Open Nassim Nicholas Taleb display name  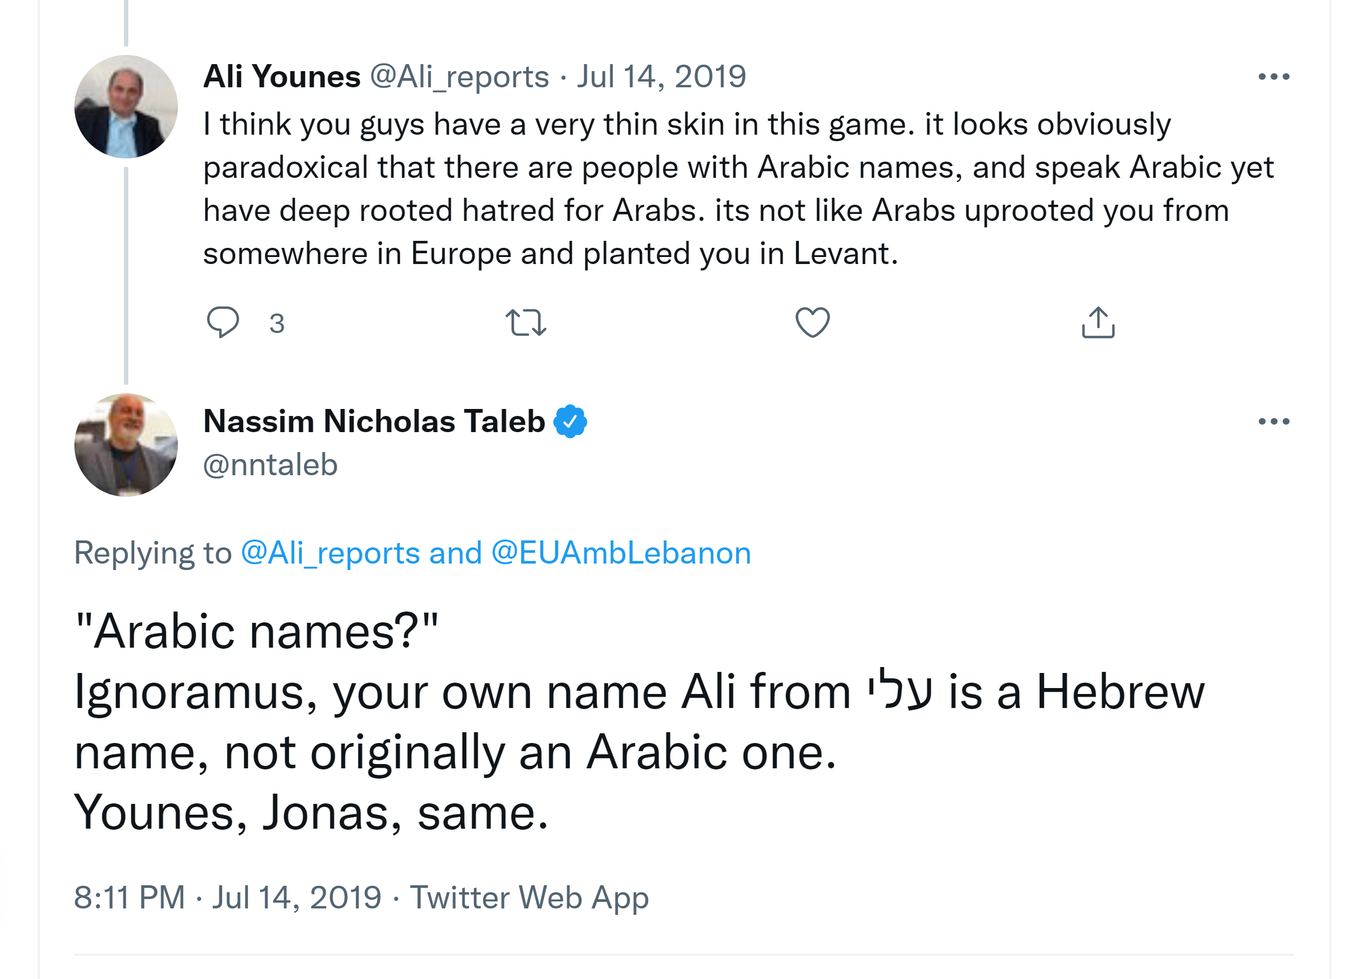pos(374,421)
